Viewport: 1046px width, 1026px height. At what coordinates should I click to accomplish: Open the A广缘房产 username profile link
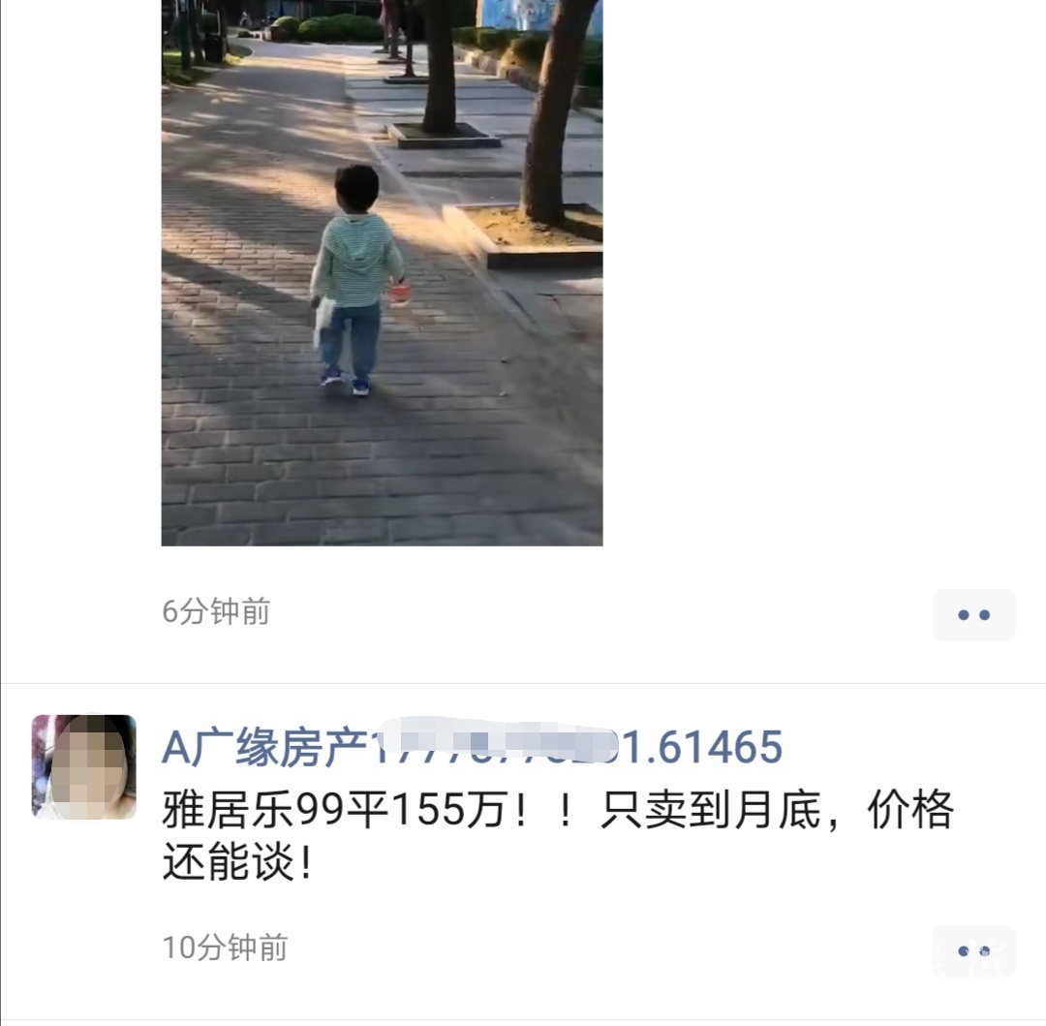[473, 746]
